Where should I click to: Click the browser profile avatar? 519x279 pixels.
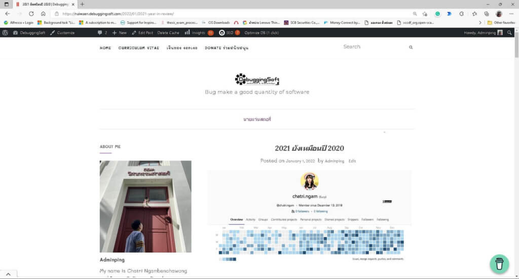pos(499,14)
